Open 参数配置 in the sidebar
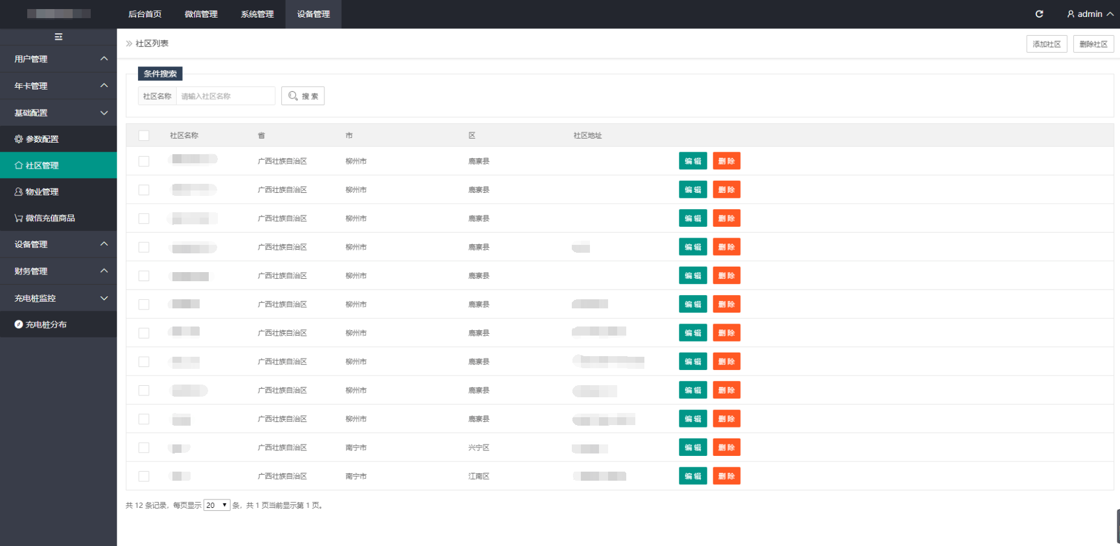The height and width of the screenshot is (546, 1120). [x=58, y=139]
